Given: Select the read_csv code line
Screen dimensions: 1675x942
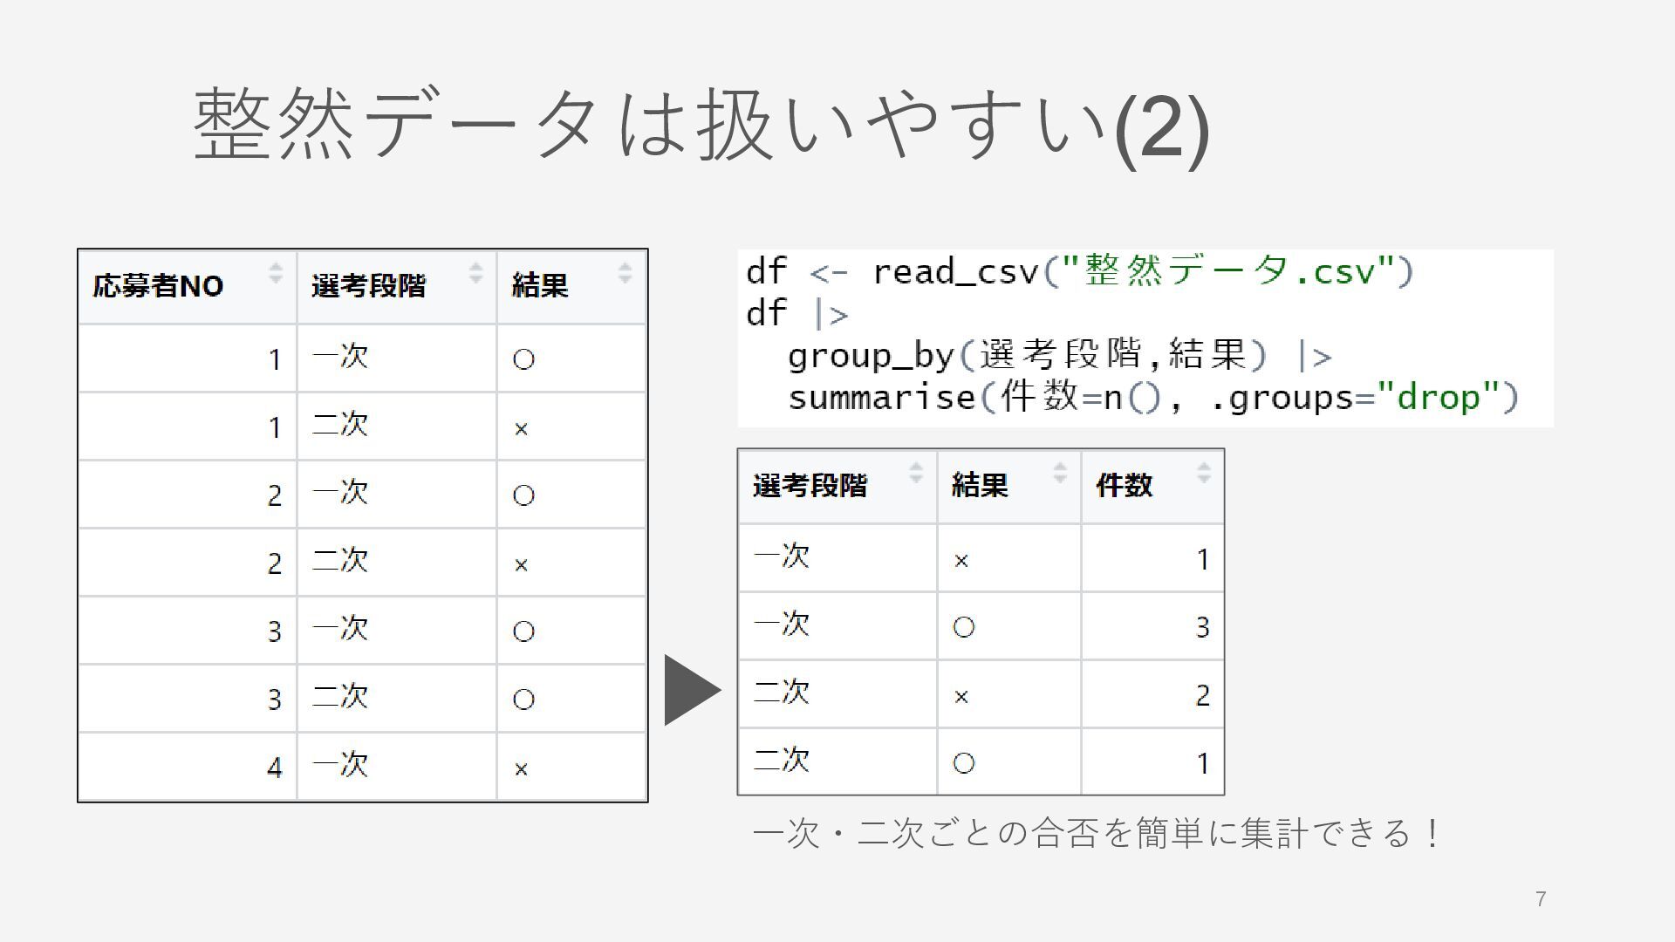Looking at the screenshot, I should coord(1079,271).
